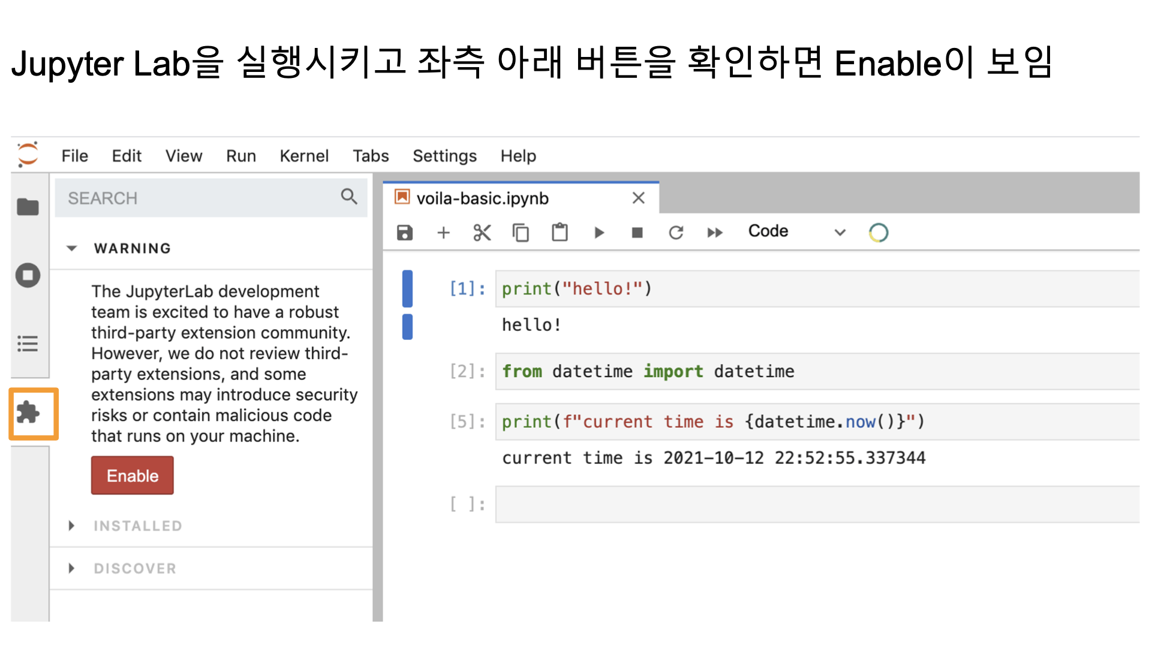The width and height of the screenshot is (1155, 645).
Task: Click the search magnifier icon
Action: 349,197
